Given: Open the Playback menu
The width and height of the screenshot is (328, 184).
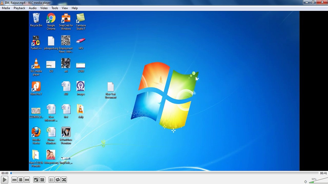Looking at the screenshot, I should coord(19,8).
